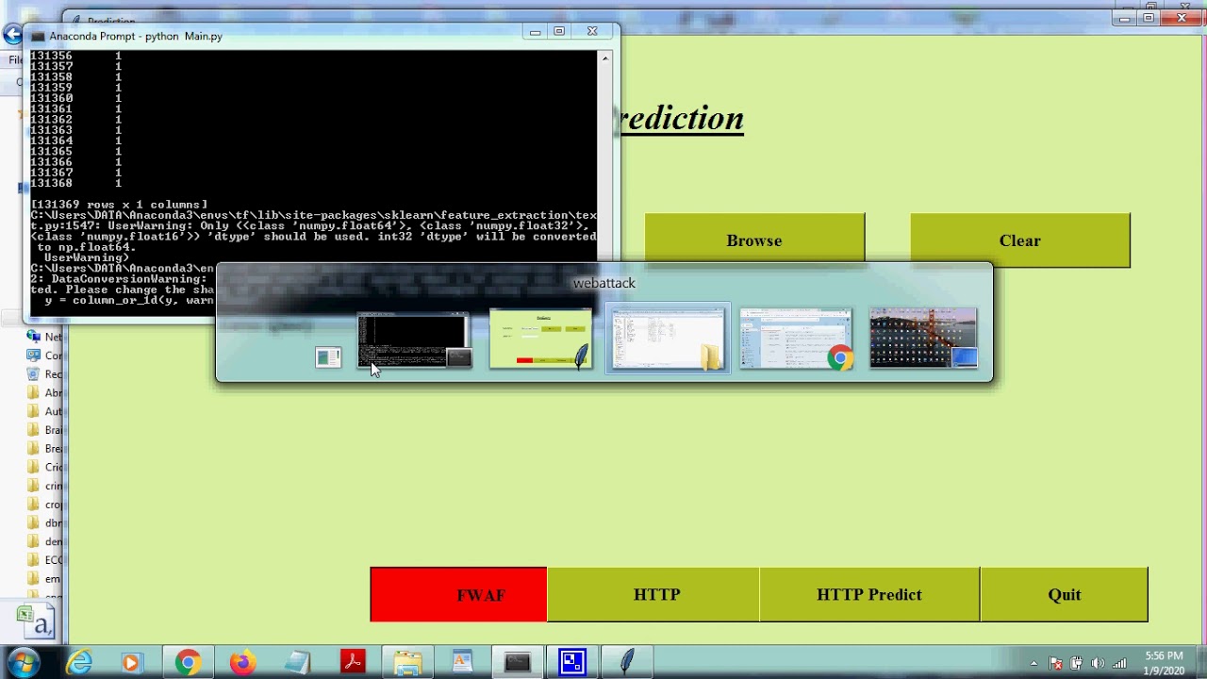Maximize the Anaconda Prompt window
Screen dimensions: 1207x679
(x=559, y=31)
